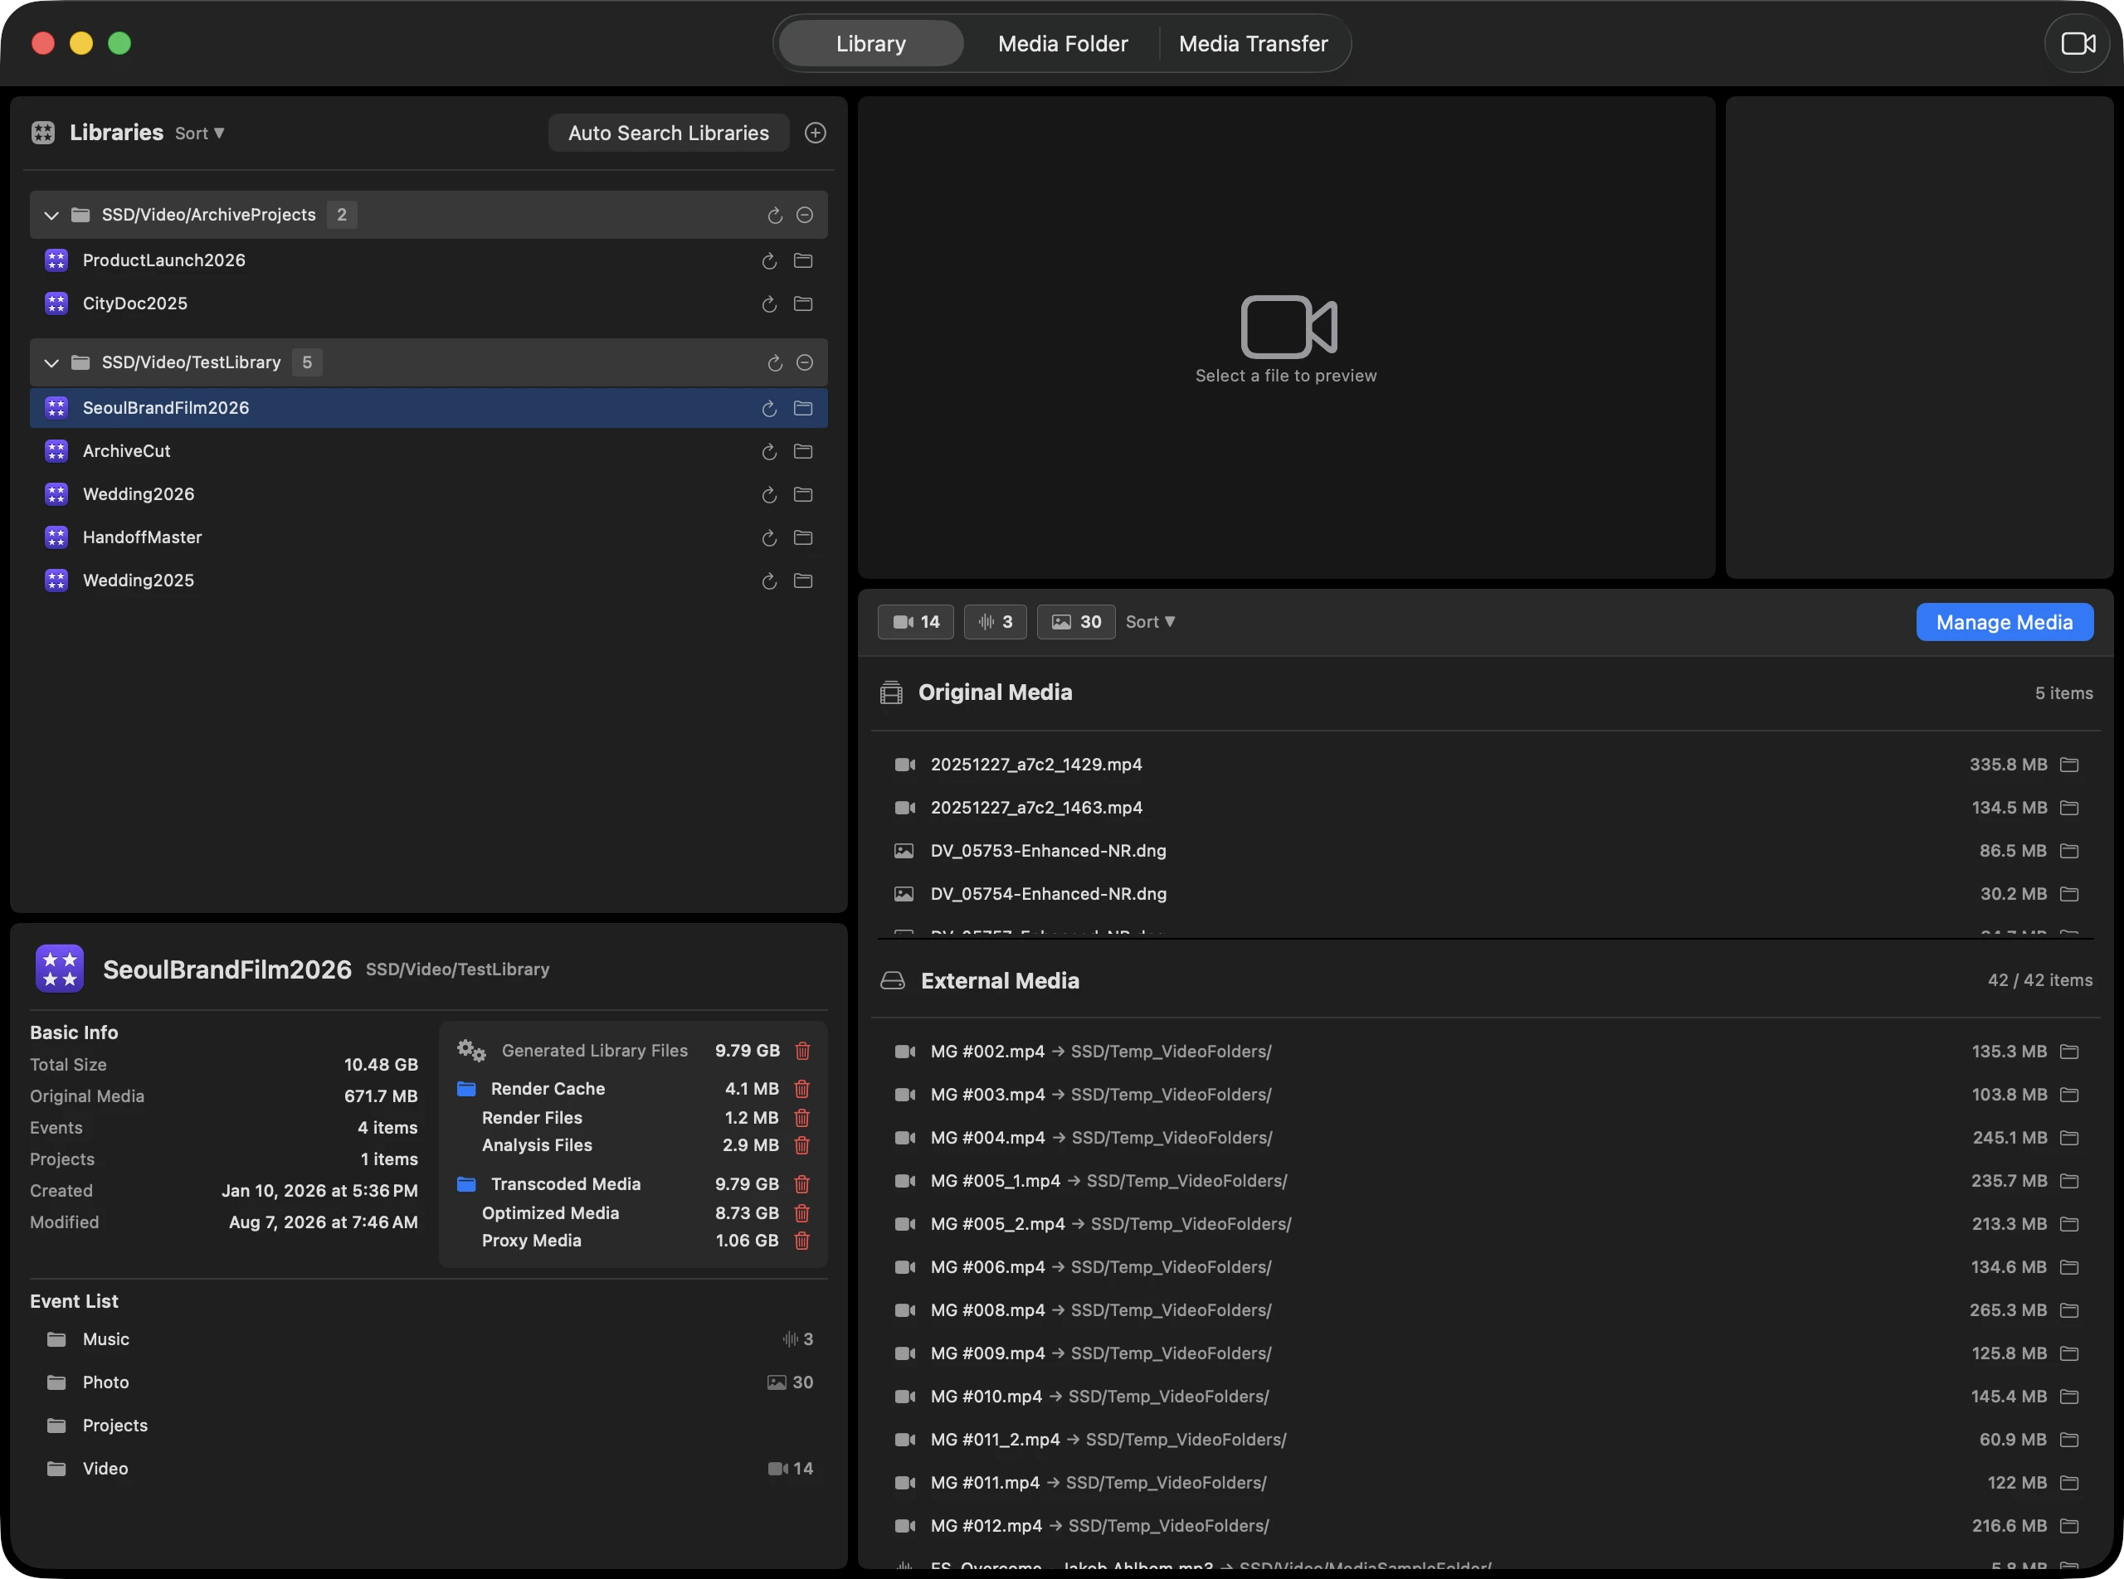
Task: Select MG #003.mp4 external media
Action: [x=1485, y=1095]
